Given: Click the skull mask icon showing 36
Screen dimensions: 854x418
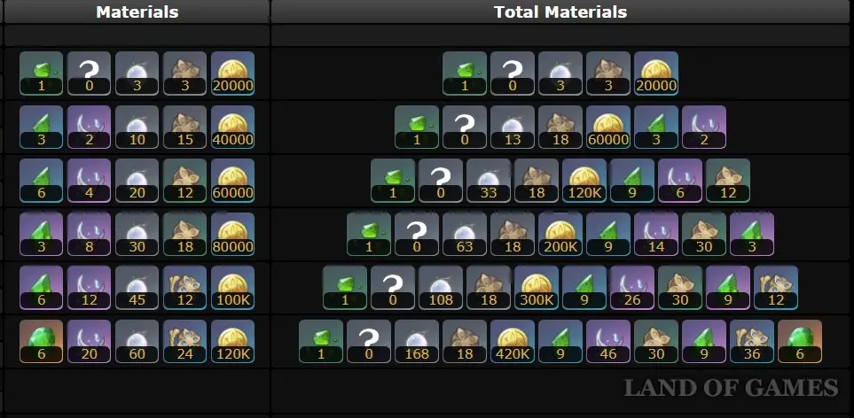Looking at the screenshot, I should (x=752, y=341).
